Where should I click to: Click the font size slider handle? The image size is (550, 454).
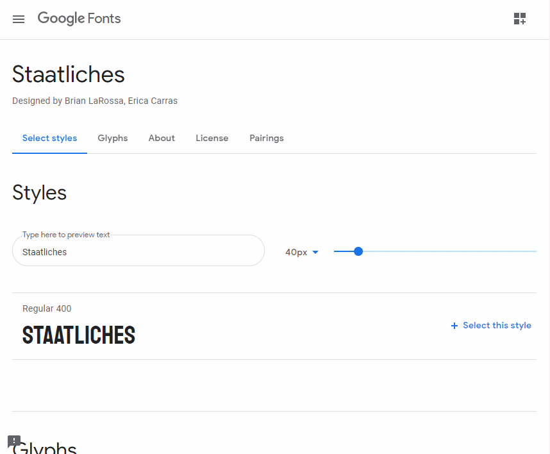(x=358, y=251)
